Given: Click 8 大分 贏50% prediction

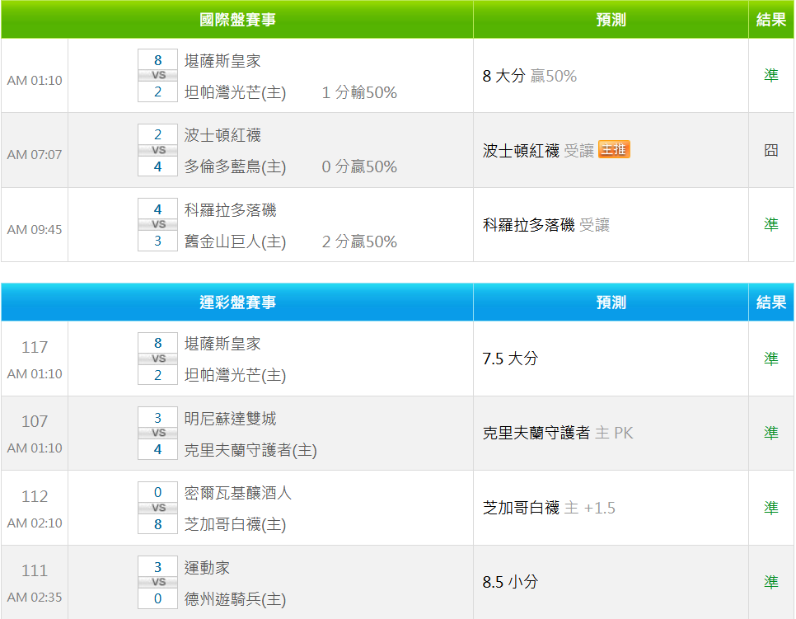Looking at the screenshot, I should pyautogui.click(x=530, y=76).
